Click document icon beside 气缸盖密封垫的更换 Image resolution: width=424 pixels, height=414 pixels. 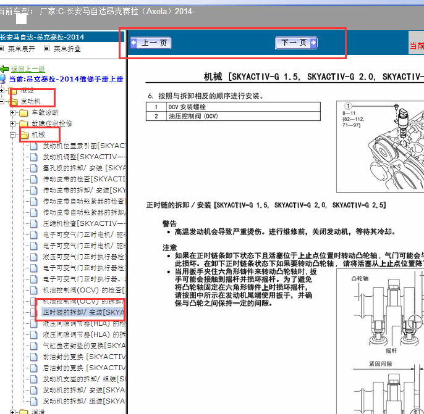(x=34, y=346)
